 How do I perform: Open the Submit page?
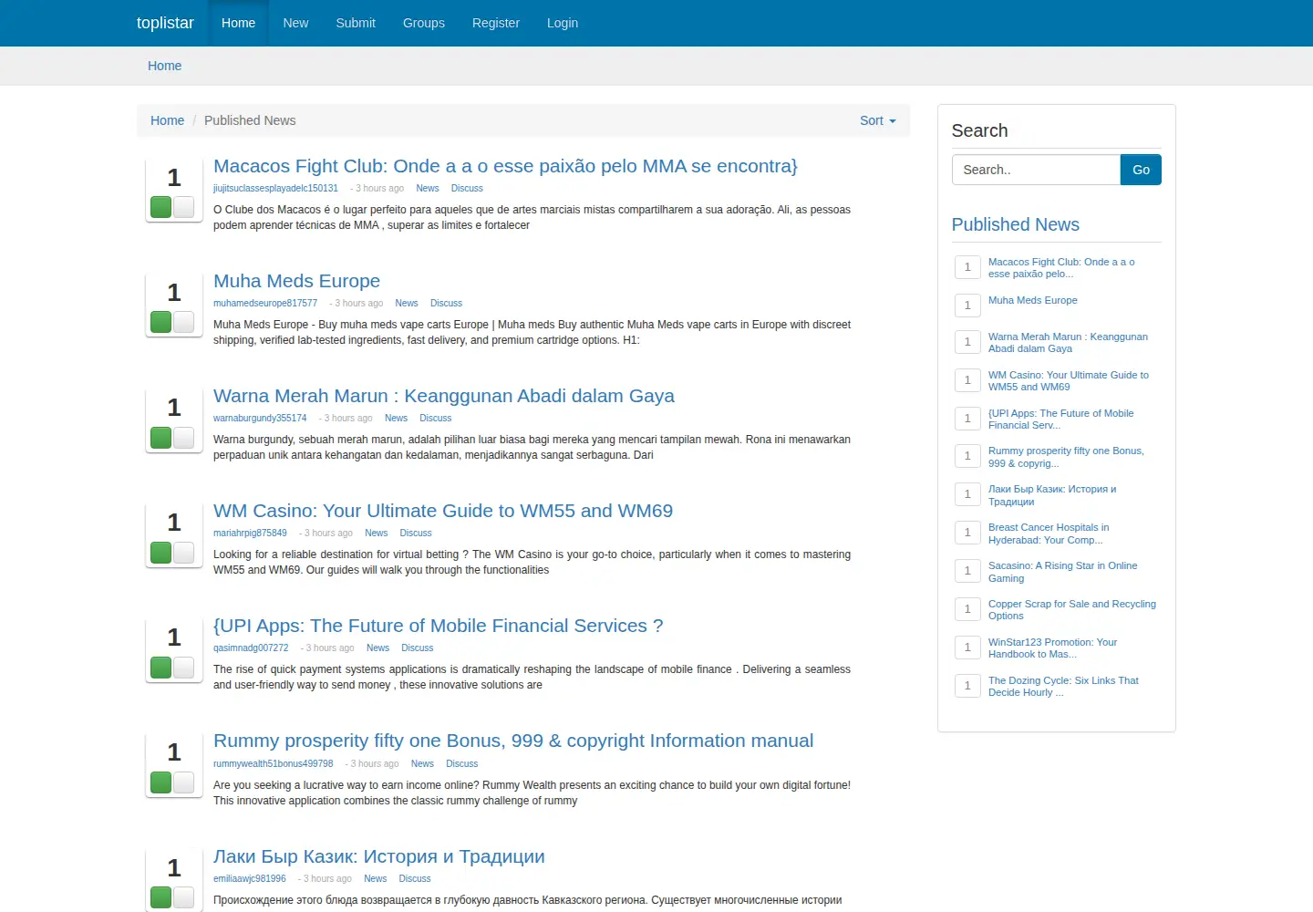(356, 23)
